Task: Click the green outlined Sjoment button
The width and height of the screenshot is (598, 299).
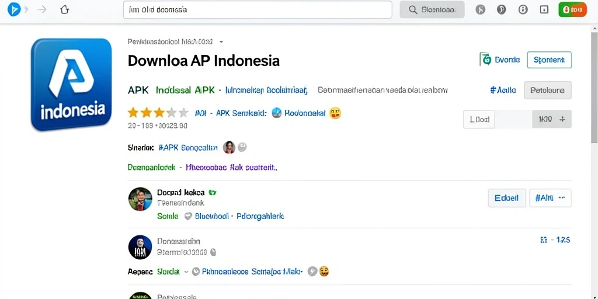Action: click(x=549, y=60)
